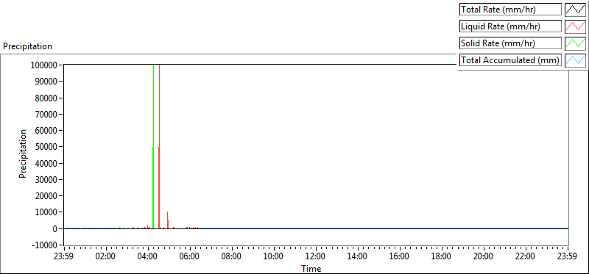
Task: Click the 22:00 time tick label
Action: pyautogui.click(x=526, y=257)
